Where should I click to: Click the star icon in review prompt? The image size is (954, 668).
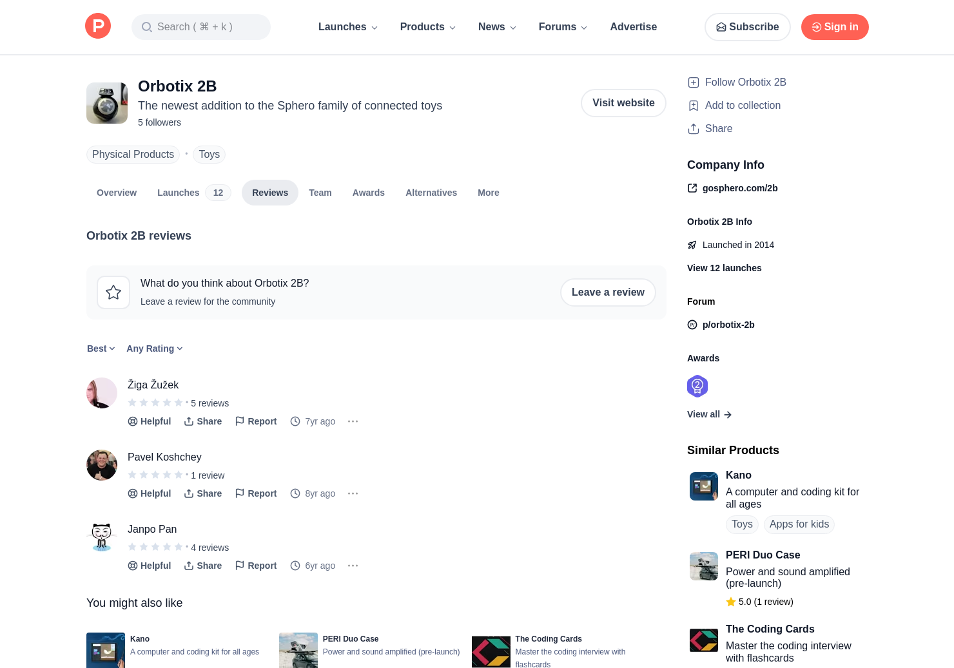click(113, 292)
